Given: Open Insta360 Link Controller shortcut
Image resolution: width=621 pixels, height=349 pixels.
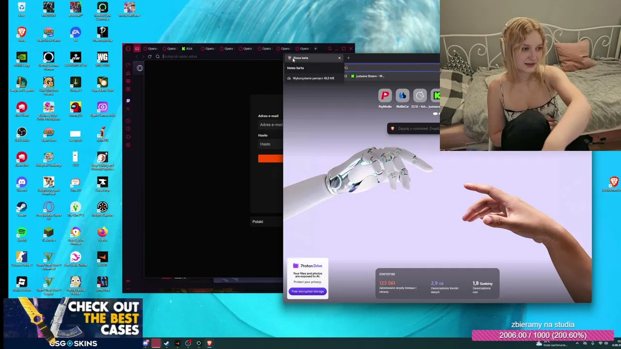Looking at the screenshot, I should [x=102, y=11].
